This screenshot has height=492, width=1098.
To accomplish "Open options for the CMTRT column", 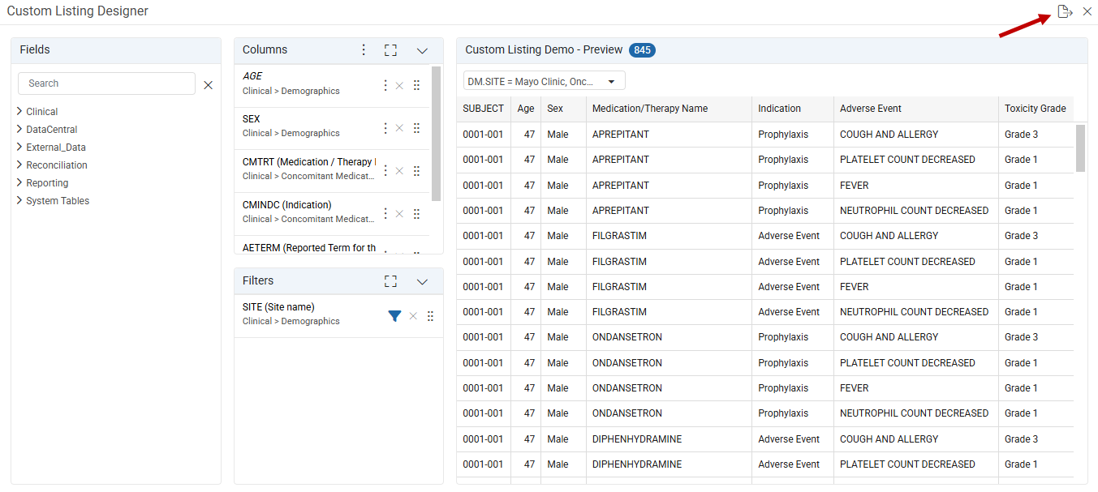I will [x=385, y=170].
